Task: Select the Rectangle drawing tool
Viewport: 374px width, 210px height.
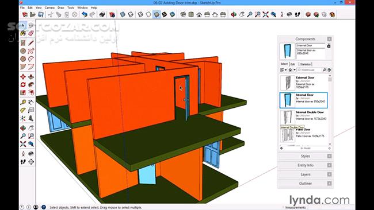Action: [23, 43]
